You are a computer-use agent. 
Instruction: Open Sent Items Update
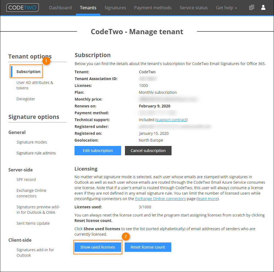[x=33, y=223]
